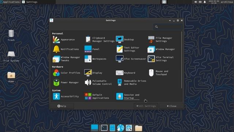Open the Keyboard settings
Screen dimensions: 234x132
(126, 73)
